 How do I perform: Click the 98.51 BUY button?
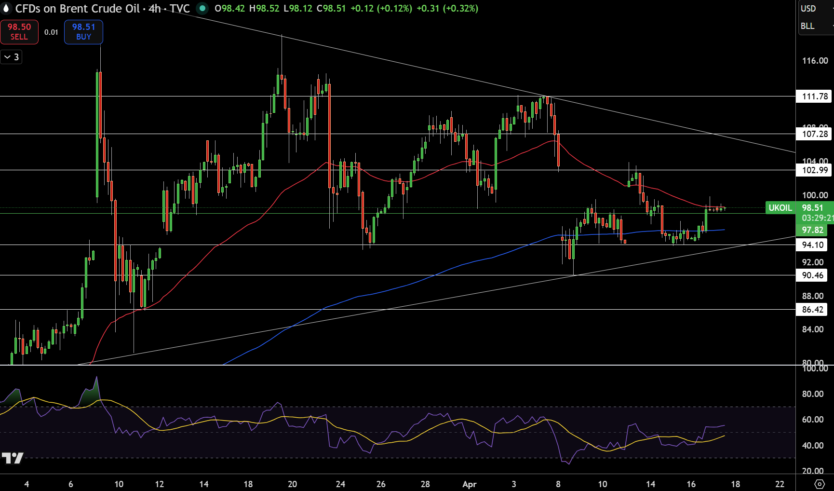coord(83,32)
